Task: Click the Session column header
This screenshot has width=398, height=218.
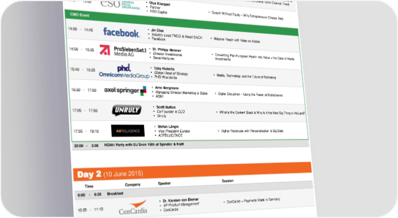Action: point(228,181)
